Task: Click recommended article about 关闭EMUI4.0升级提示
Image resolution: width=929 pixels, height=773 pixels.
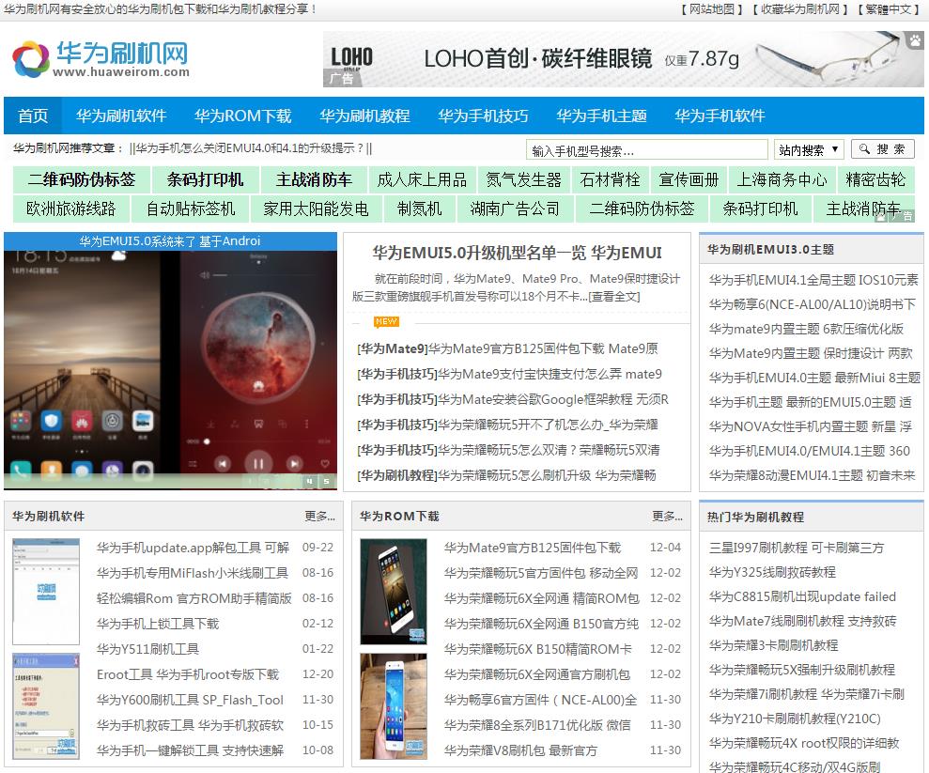Action: 251,148
